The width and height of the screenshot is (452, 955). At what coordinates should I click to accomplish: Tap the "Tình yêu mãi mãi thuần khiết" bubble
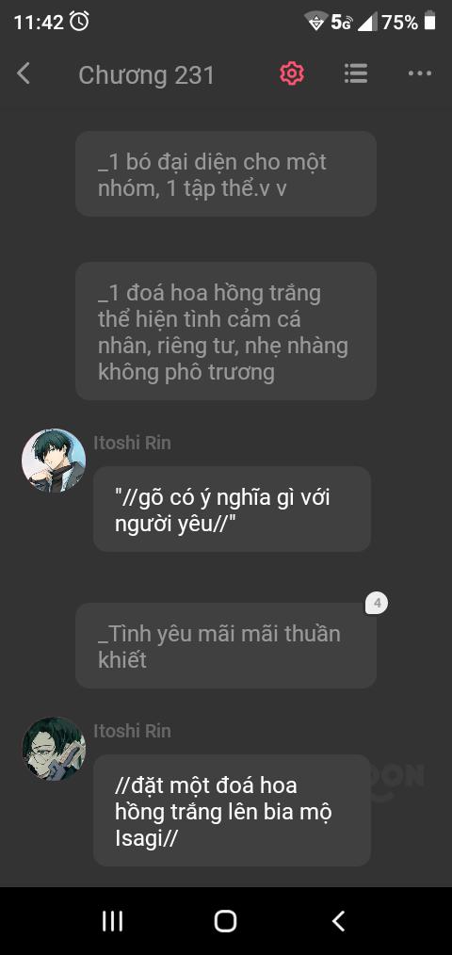tap(226, 645)
